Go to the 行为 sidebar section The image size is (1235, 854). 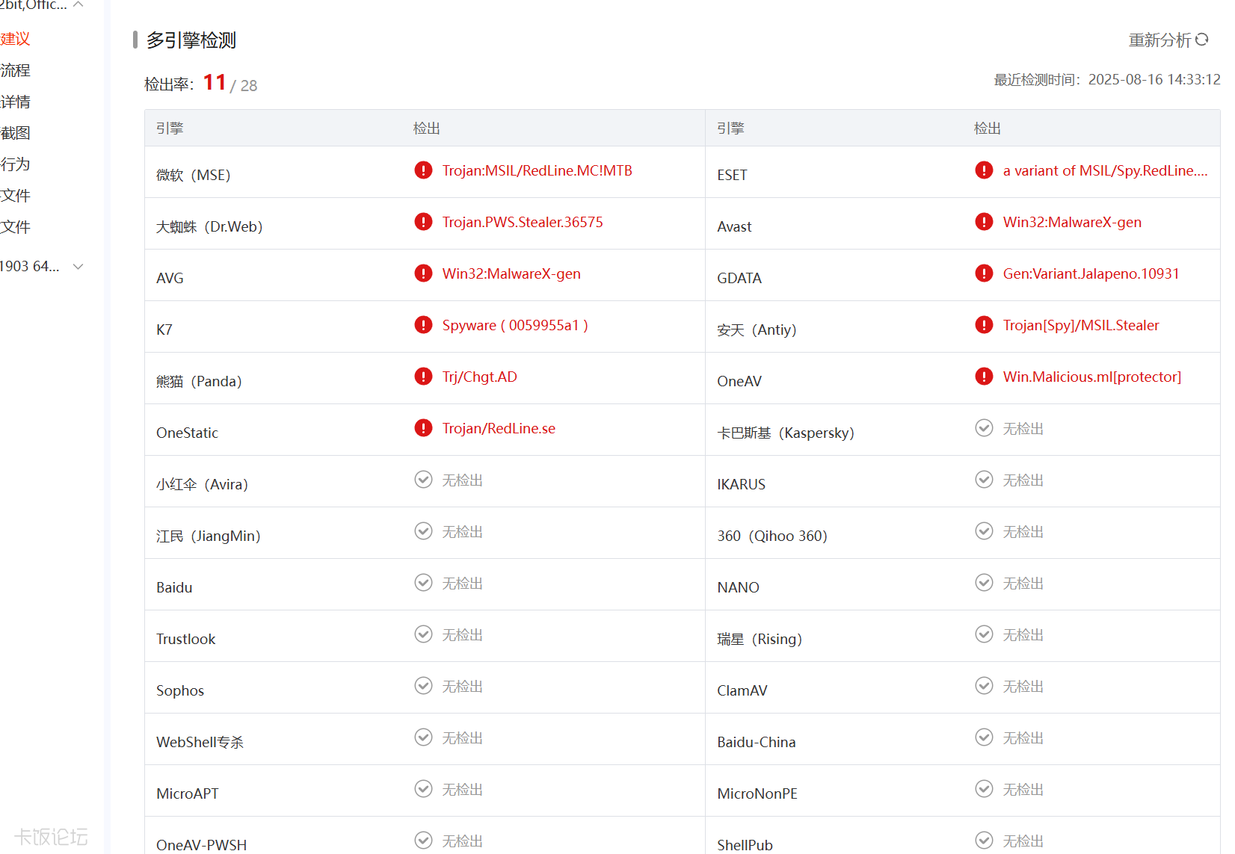tap(16, 164)
